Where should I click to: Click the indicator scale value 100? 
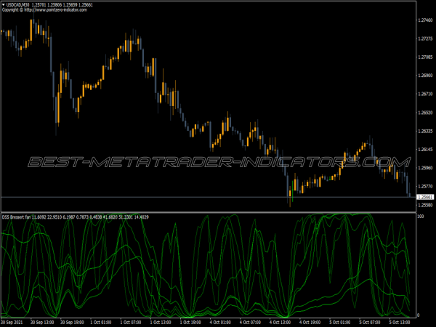coord(421,217)
